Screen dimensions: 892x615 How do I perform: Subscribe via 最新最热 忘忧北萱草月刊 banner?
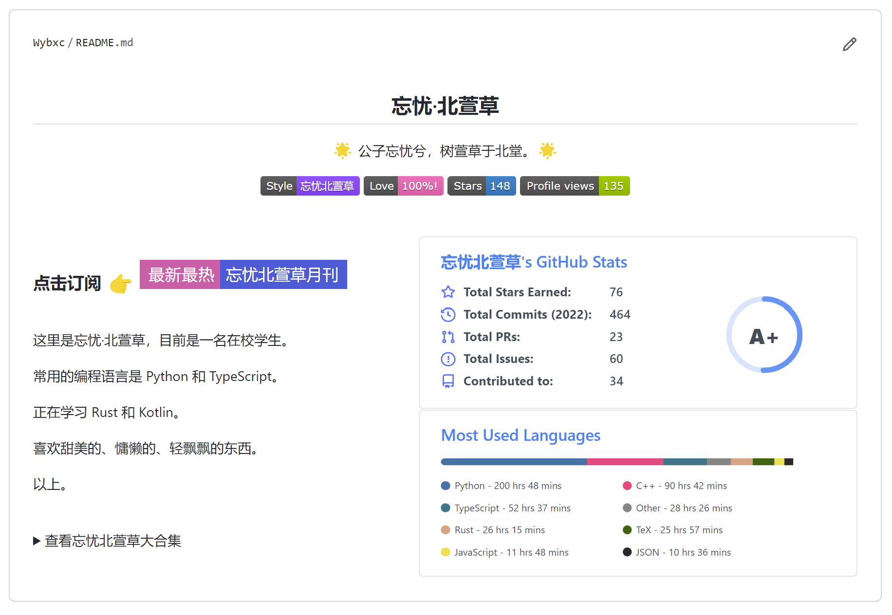[243, 274]
